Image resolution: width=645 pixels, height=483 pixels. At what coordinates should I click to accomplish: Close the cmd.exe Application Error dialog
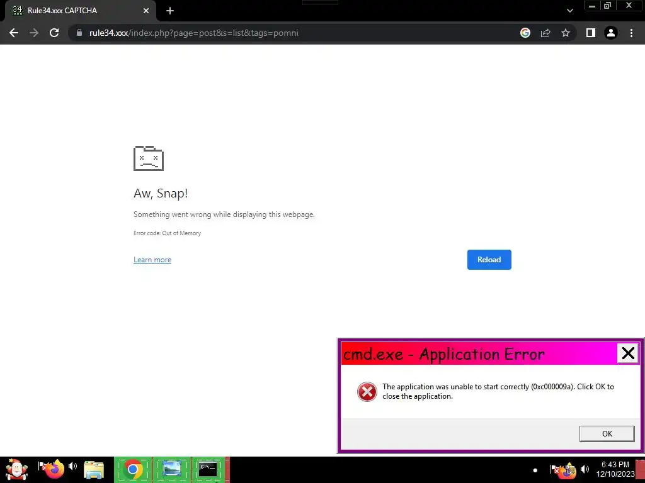(628, 353)
